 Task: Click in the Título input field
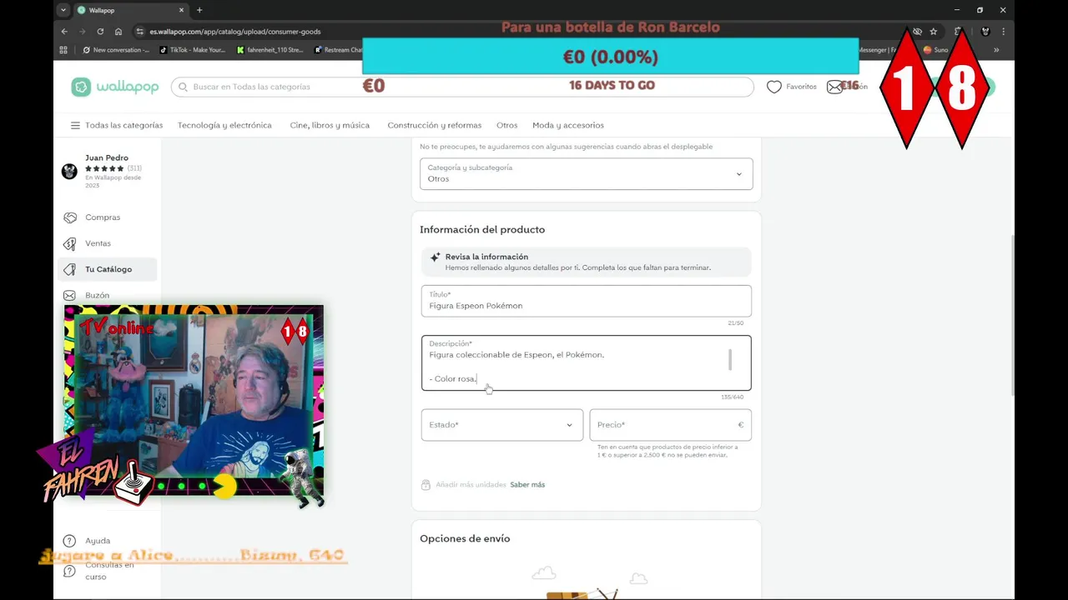tap(586, 301)
